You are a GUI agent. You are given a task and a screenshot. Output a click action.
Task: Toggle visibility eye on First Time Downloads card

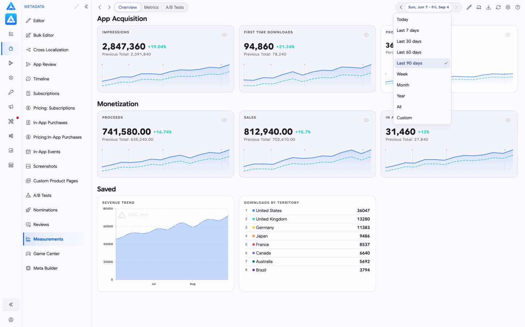point(366,35)
